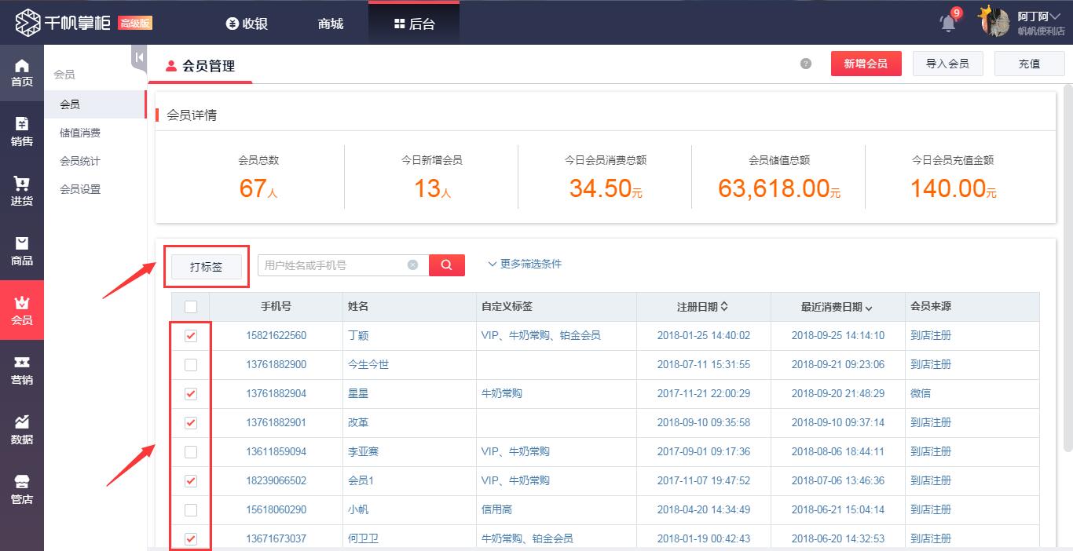Uncheck the checkbox for 丁颖
The height and width of the screenshot is (551, 1073).
(x=191, y=336)
